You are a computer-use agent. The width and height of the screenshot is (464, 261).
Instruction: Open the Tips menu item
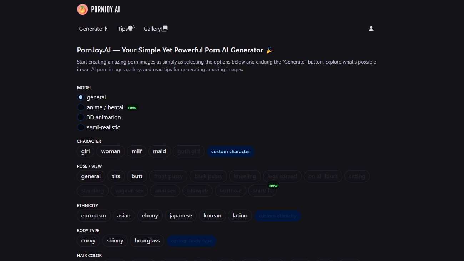tap(122, 29)
